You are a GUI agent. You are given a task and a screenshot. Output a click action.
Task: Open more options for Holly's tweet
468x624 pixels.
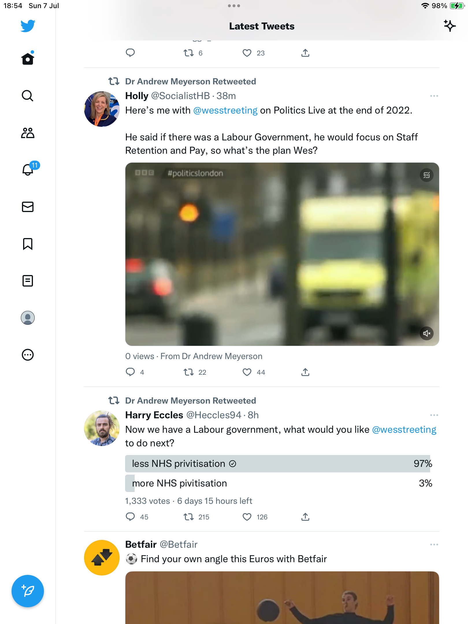434,96
